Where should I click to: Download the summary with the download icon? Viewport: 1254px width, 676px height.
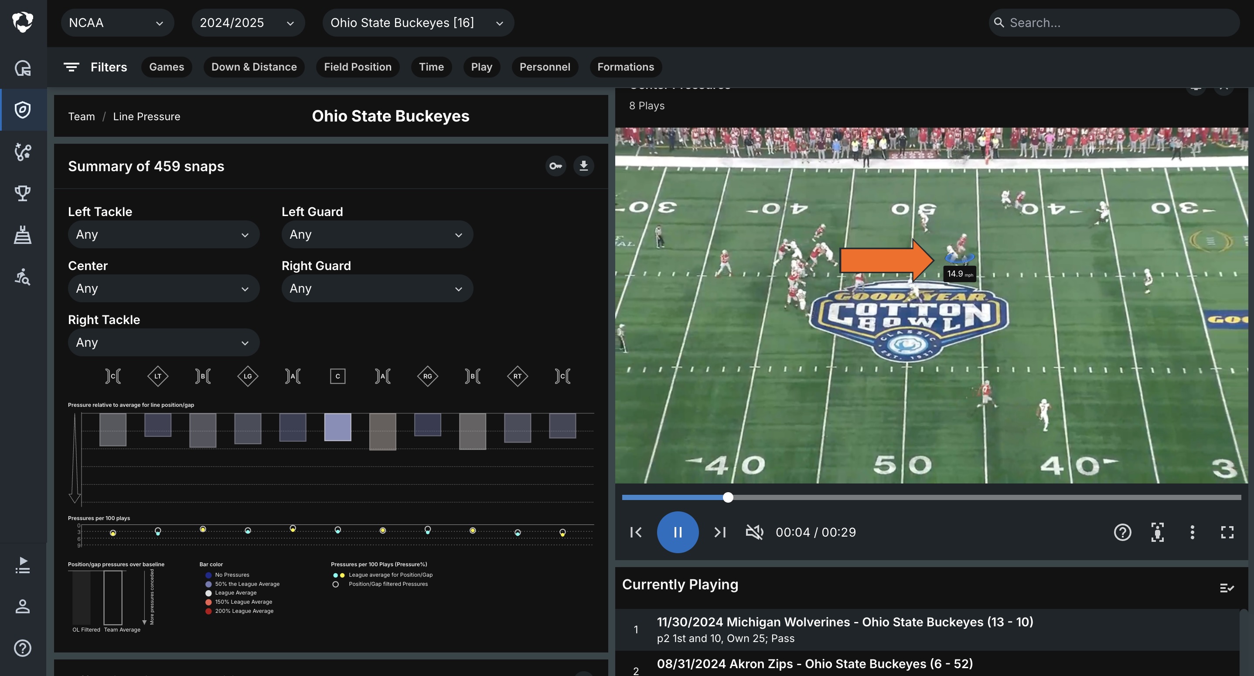583,166
